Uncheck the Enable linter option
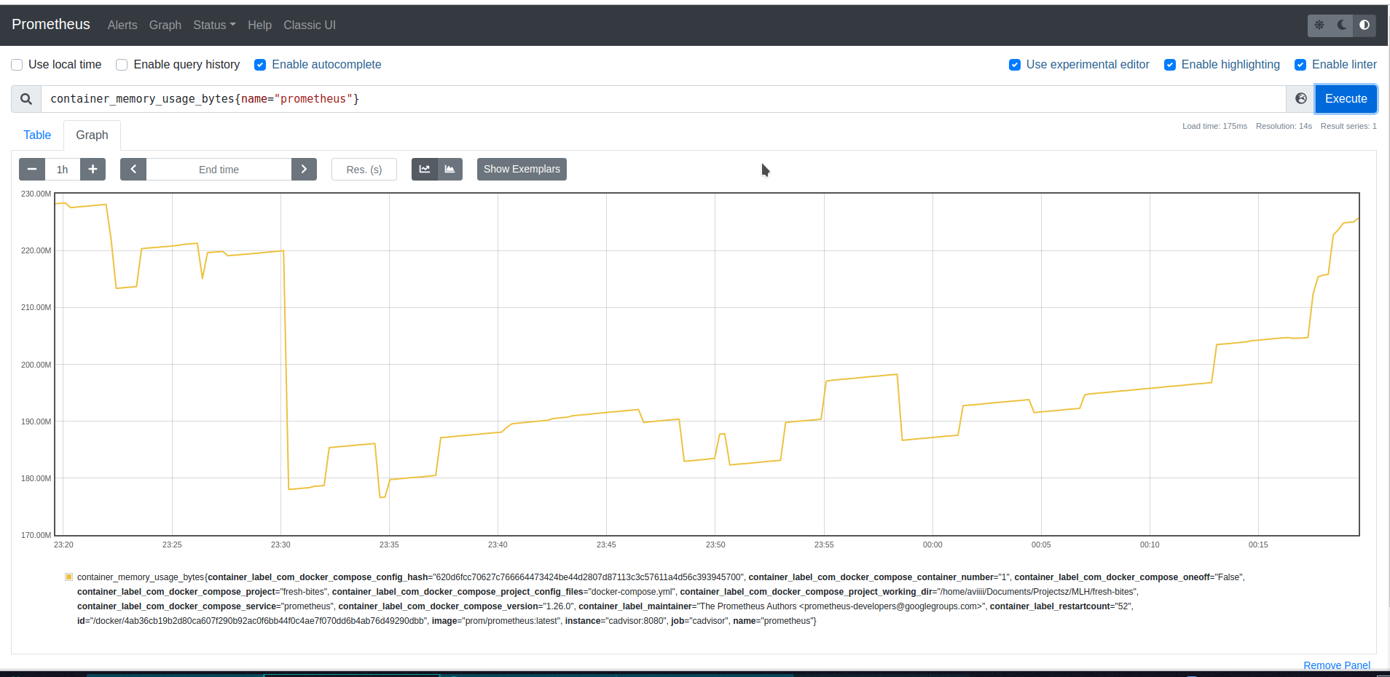This screenshot has height=677, width=1390. click(1300, 65)
